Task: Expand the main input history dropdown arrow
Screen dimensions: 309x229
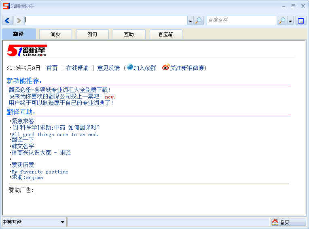Action: pyautogui.click(x=190, y=21)
